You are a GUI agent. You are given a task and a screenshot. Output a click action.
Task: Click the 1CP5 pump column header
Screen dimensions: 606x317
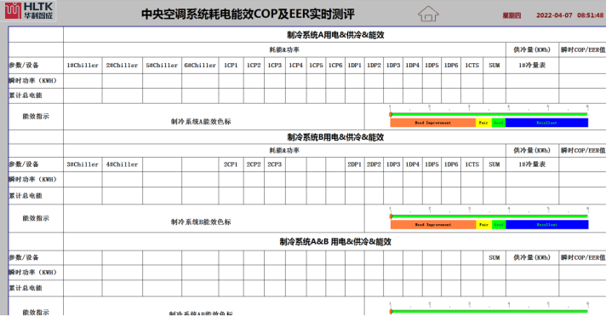[316, 66]
